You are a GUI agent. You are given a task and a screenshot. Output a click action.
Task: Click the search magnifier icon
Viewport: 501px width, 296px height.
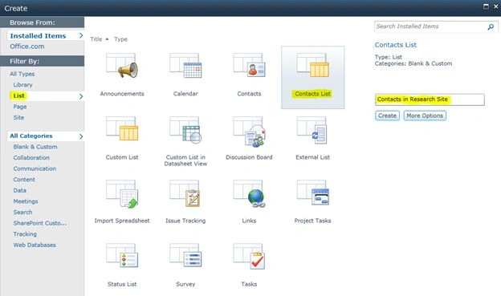(491, 26)
